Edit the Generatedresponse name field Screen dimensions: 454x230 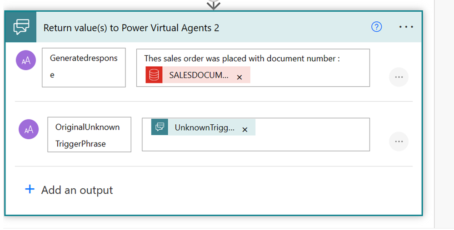(84, 67)
